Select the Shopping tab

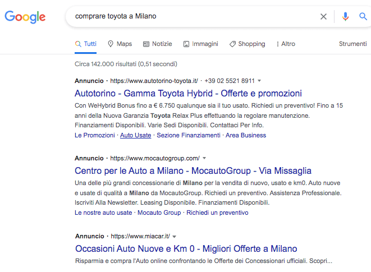click(x=247, y=44)
